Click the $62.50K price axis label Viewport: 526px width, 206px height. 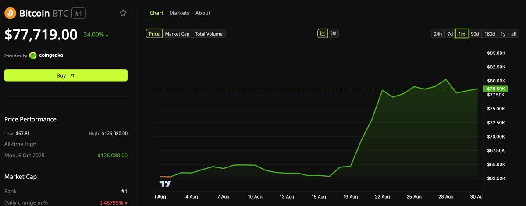point(496,178)
